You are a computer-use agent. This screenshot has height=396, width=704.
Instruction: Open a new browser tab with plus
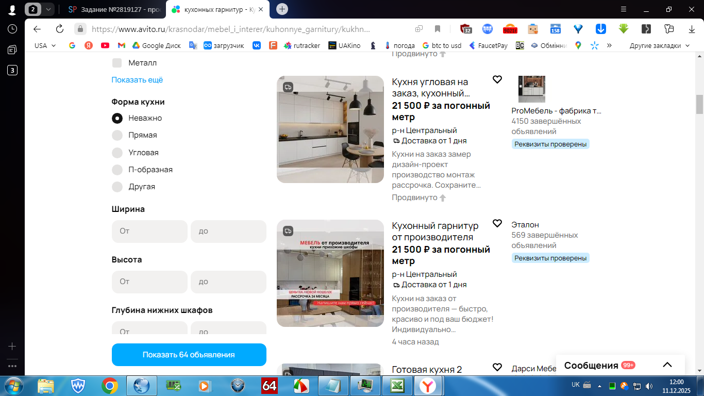[x=282, y=9]
